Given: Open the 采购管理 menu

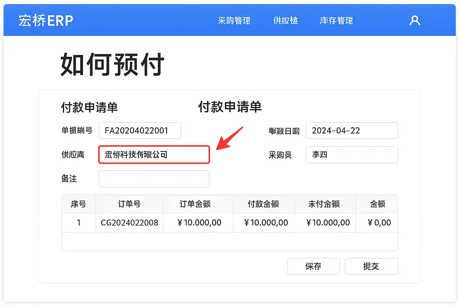Looking at the screenshot, I should [x=234, y=21].
